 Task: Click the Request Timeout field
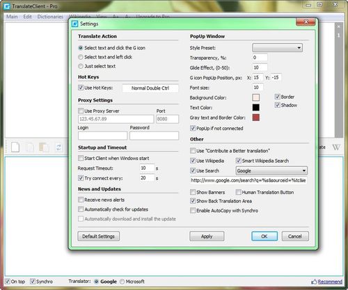click(147, 168)
